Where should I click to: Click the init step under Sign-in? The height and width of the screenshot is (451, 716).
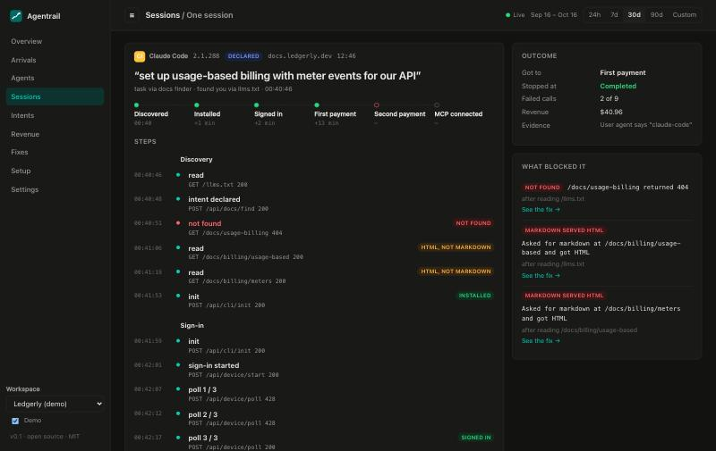click(313, 346)
